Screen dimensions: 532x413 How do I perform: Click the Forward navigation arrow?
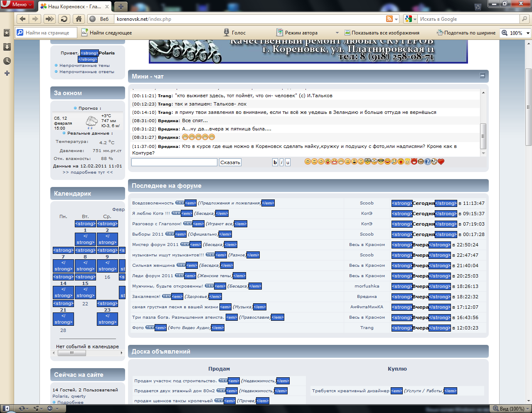point(35,19)
